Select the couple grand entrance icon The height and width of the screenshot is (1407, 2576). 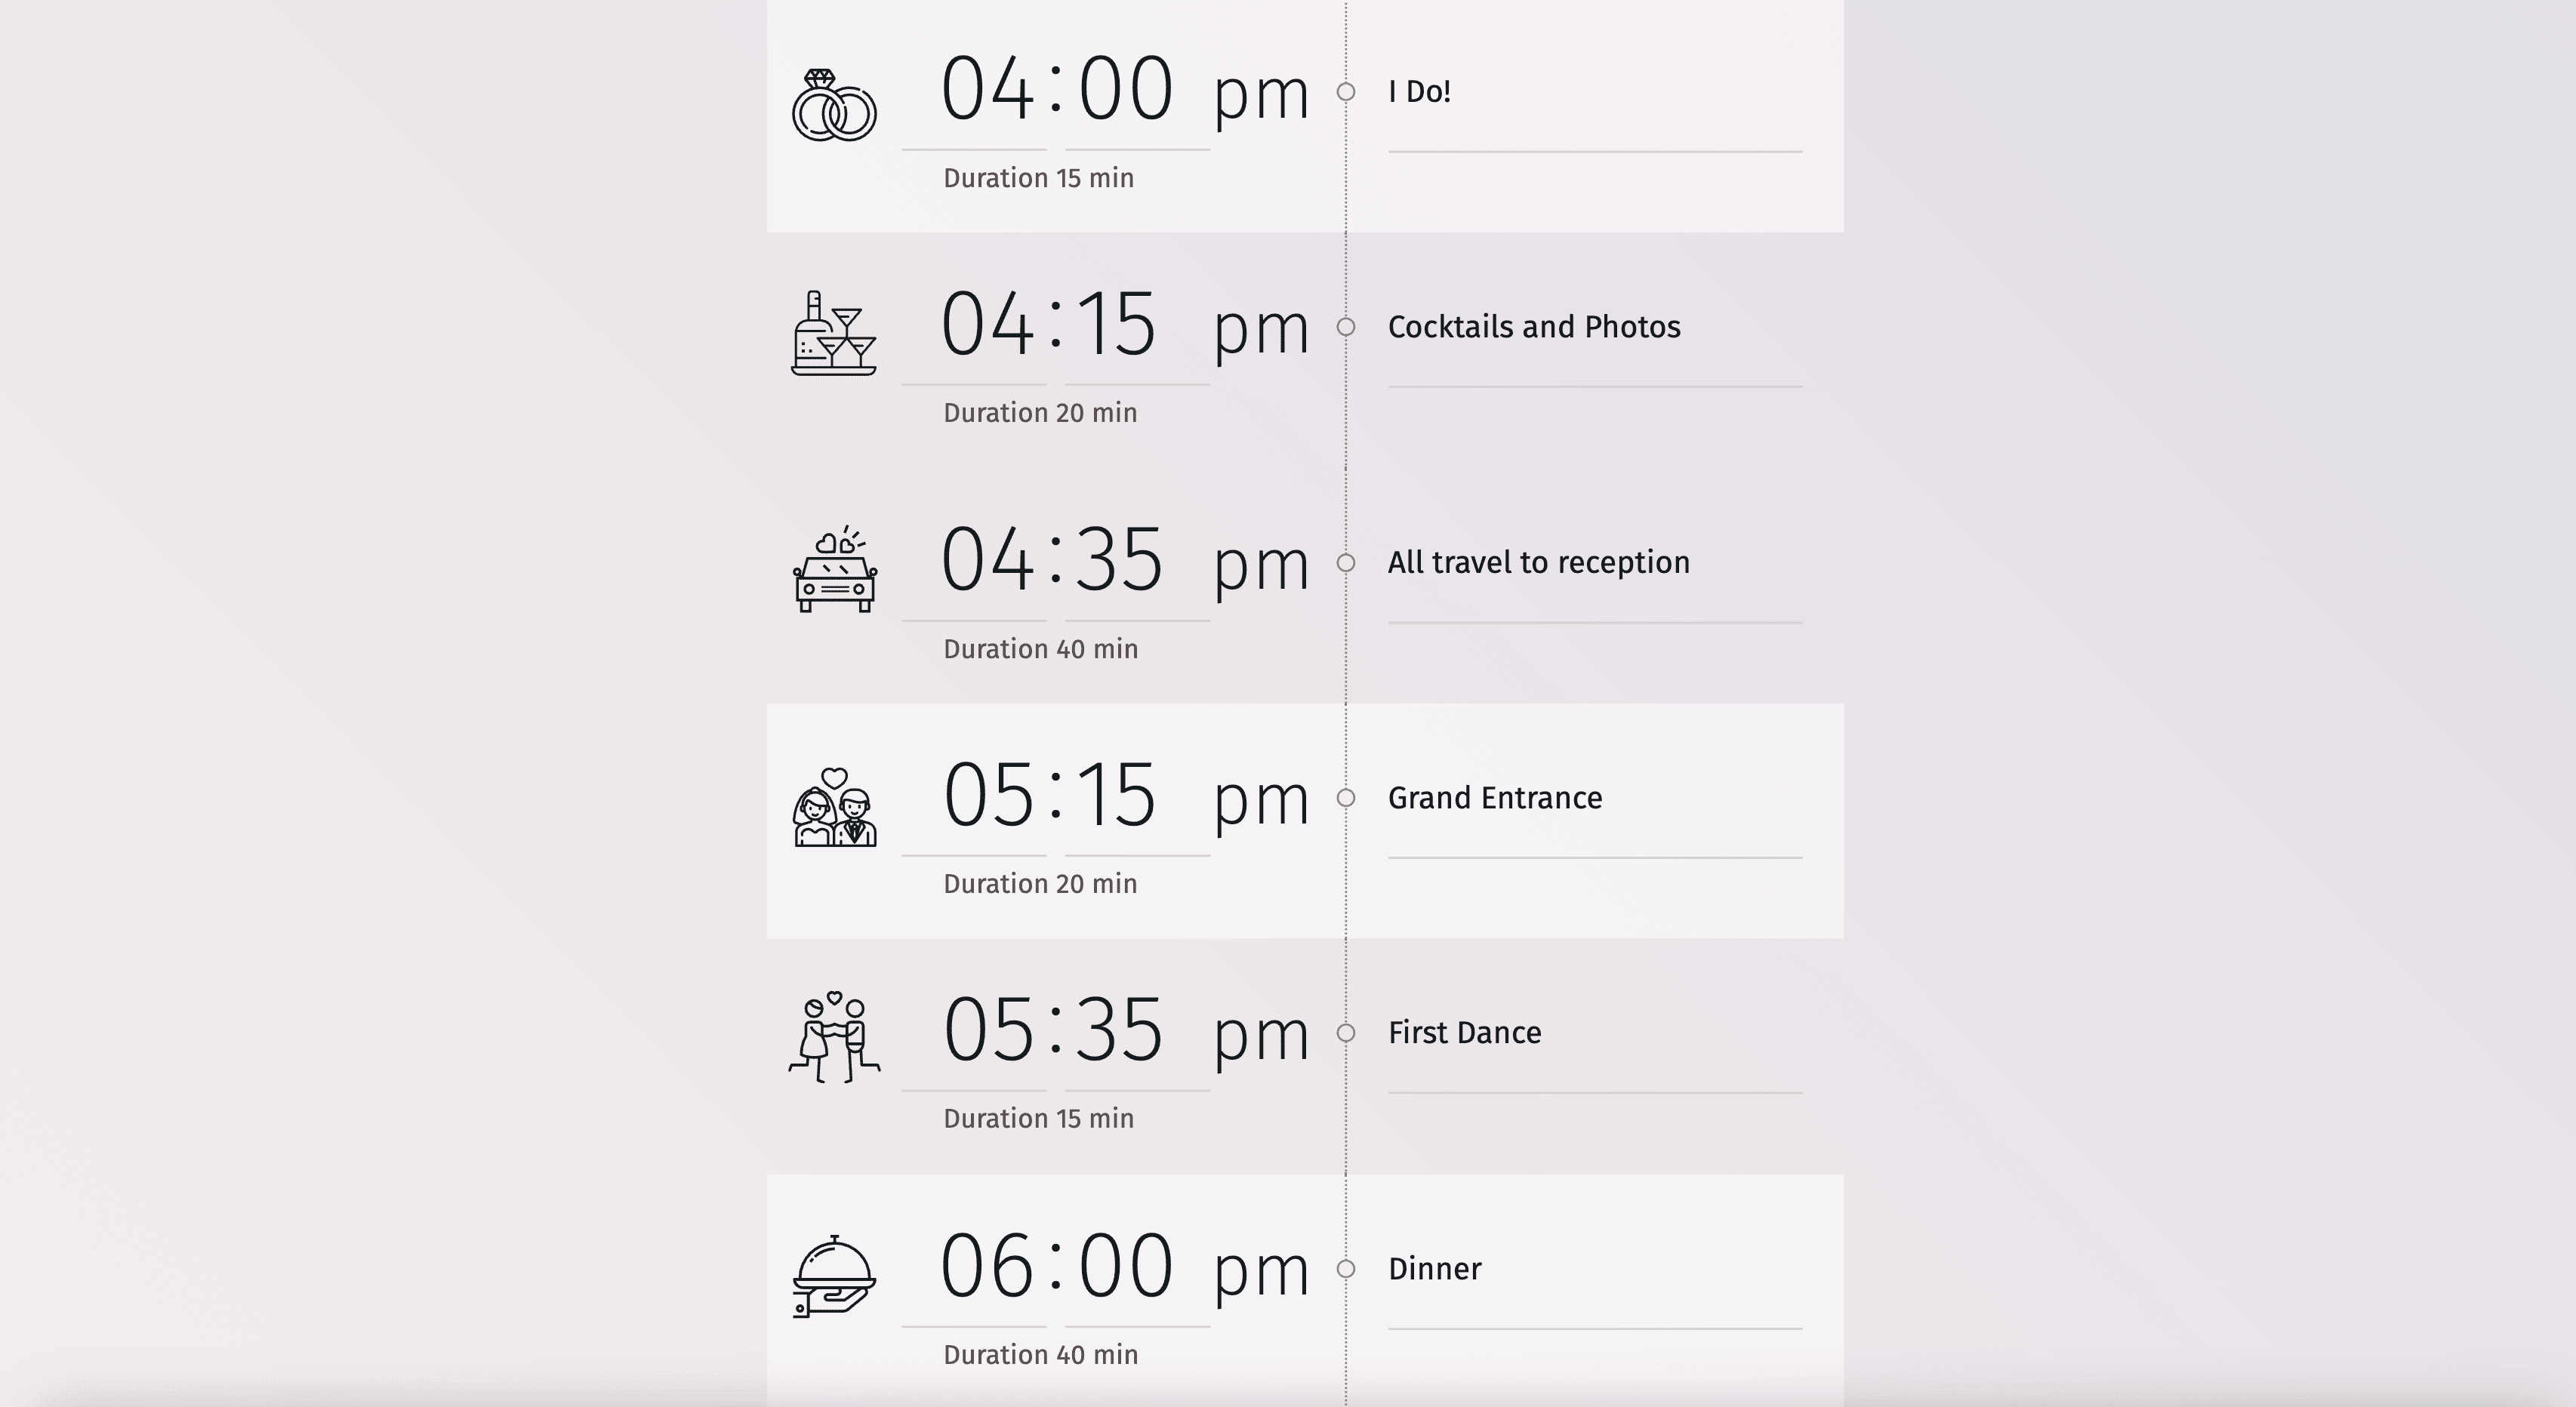[x=839, y=804]
